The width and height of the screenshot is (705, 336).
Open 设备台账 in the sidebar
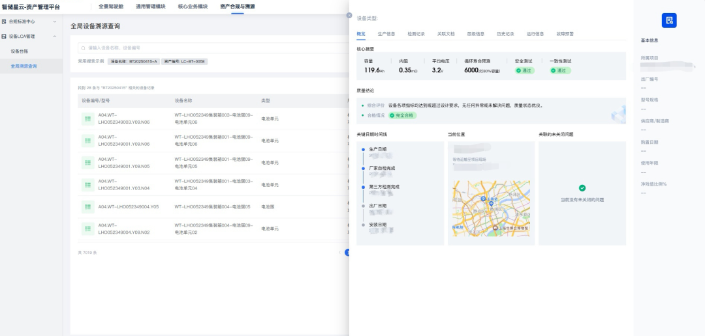coord(20,51)
